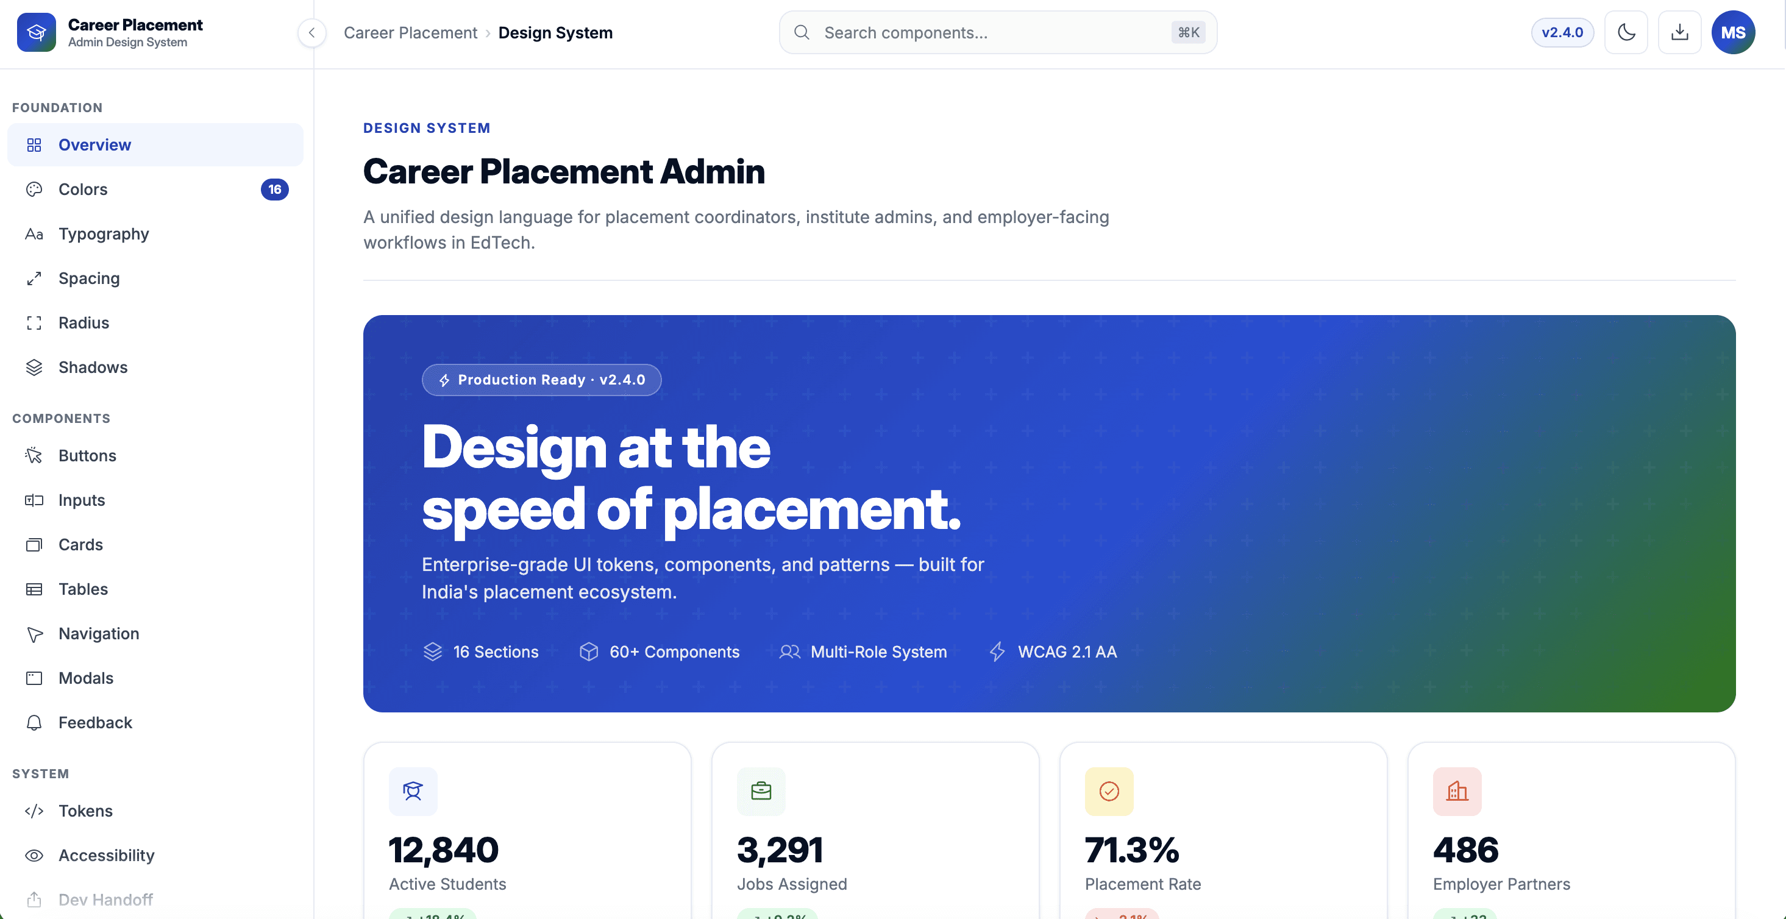Navigate to Buttons components page
Viewport: 1786px width, 919px height.
pos(155,455)
